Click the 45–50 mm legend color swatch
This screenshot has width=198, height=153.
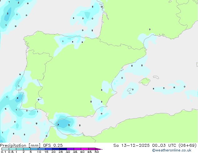[92, 149]
